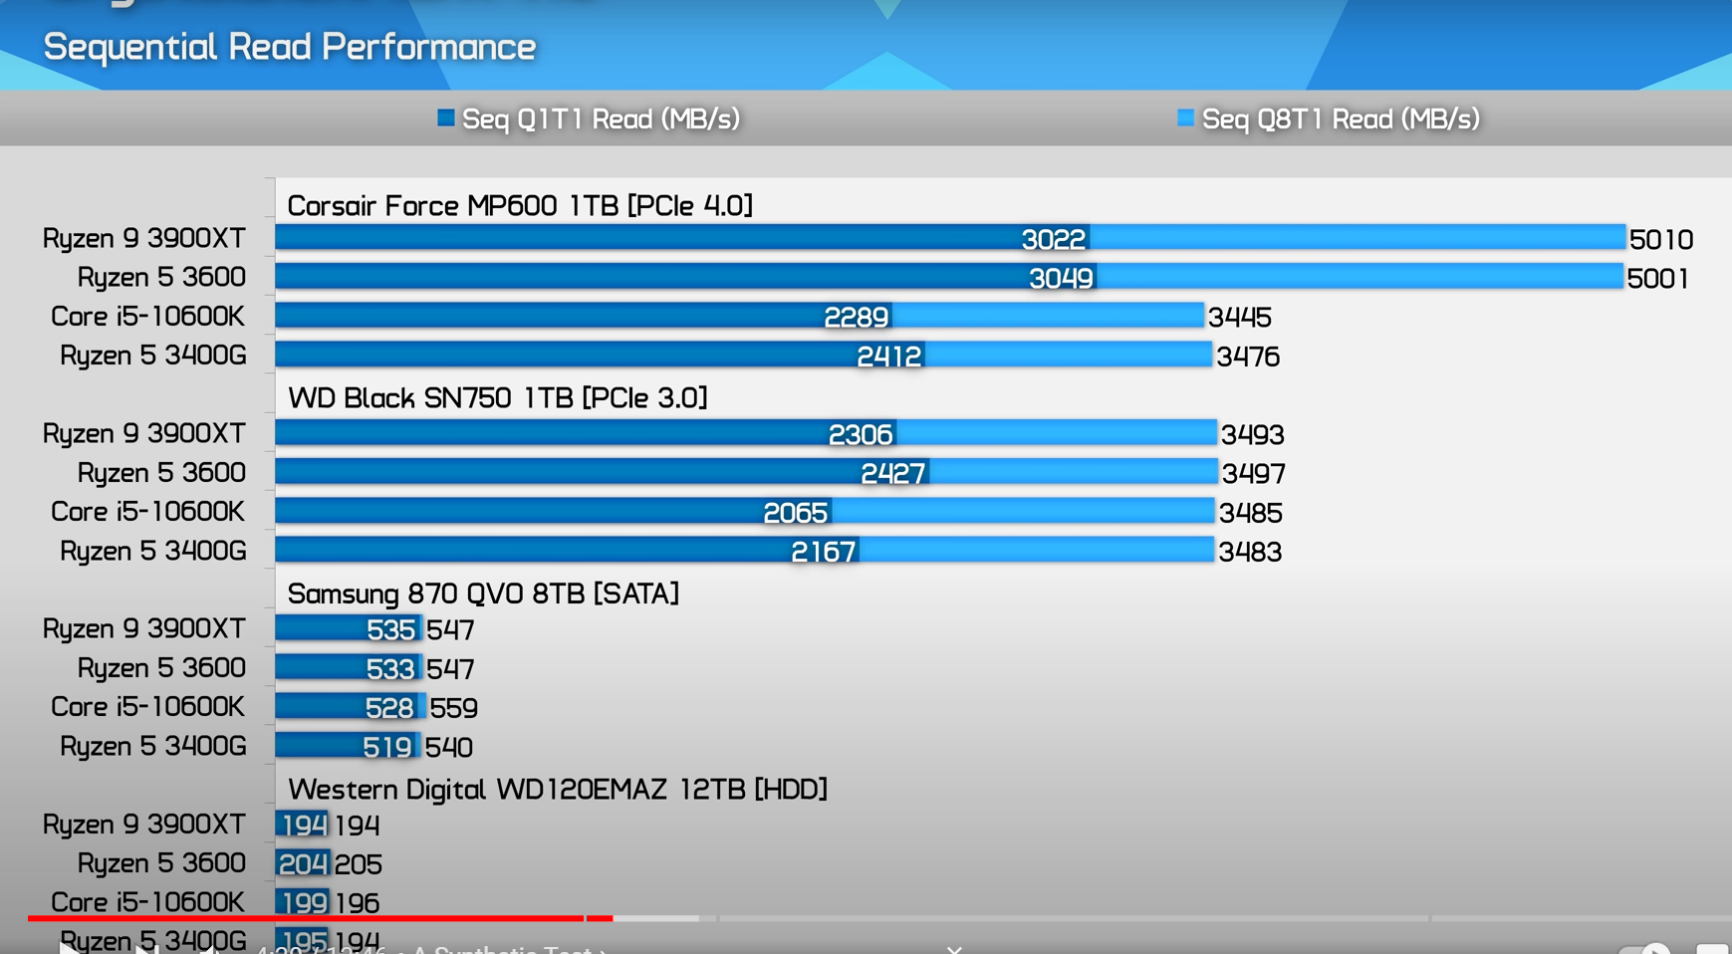Click the 3483 bar value
This screenshot has height=954, width=1732.
pyautogui.click(x=1250, y=551)
